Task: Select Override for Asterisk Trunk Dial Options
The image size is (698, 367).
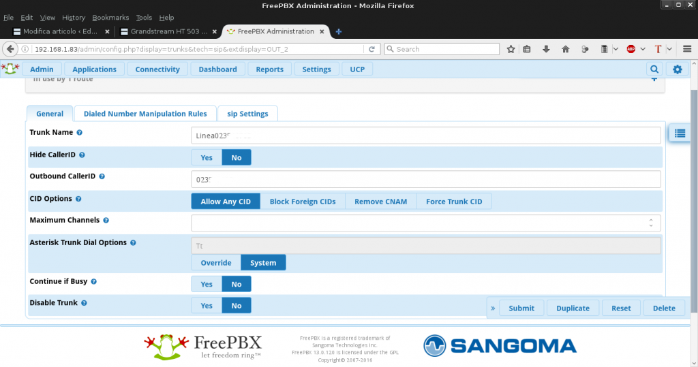Action: coord(216,263)
